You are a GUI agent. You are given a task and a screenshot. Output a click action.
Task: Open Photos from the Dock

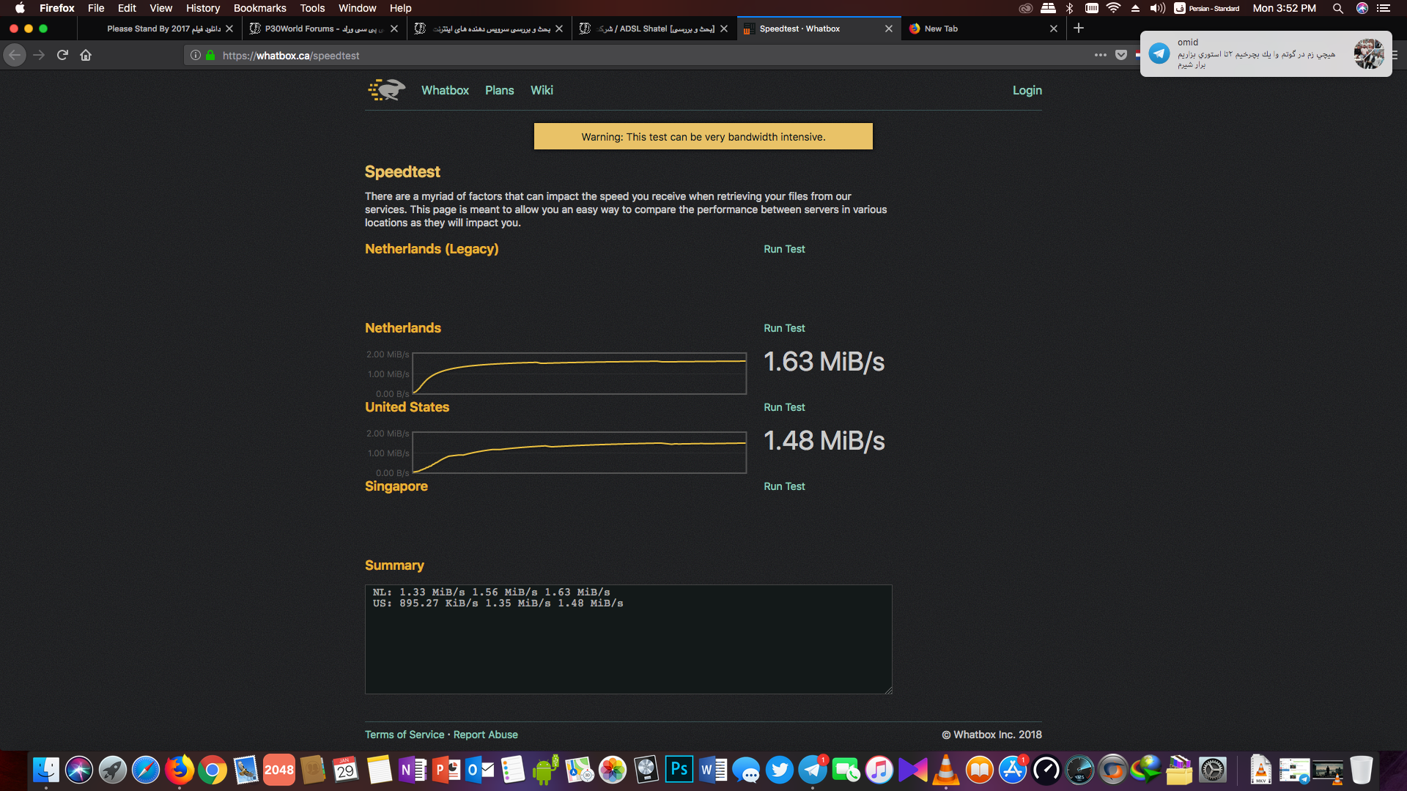(613, 770)
